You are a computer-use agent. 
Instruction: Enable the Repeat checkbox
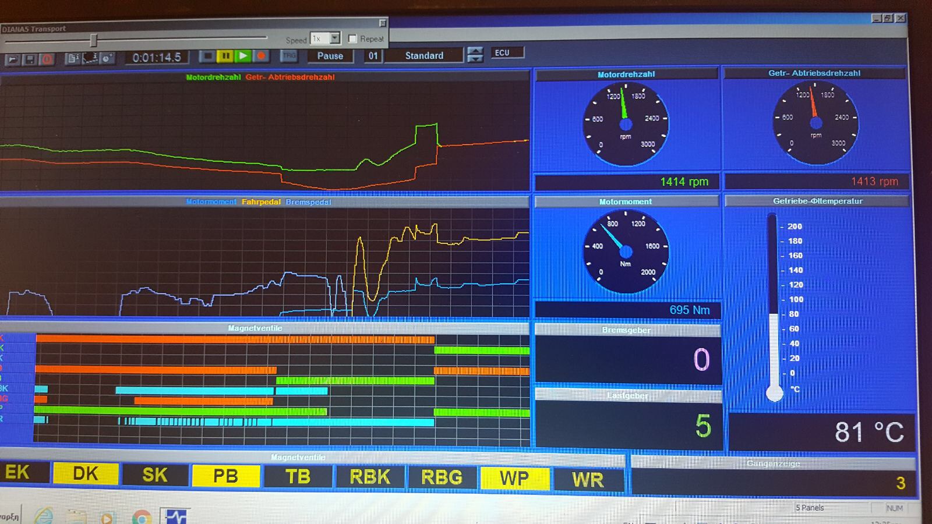[x=352, y=38]
